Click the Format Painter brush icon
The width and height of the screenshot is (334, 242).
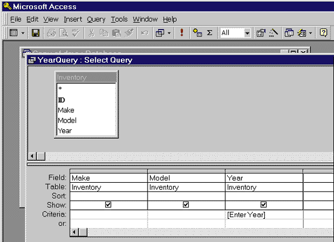click(x=129, y=32)
